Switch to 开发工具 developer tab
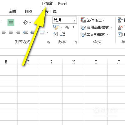Screen dimensions: 125x125 click(49, 11)
